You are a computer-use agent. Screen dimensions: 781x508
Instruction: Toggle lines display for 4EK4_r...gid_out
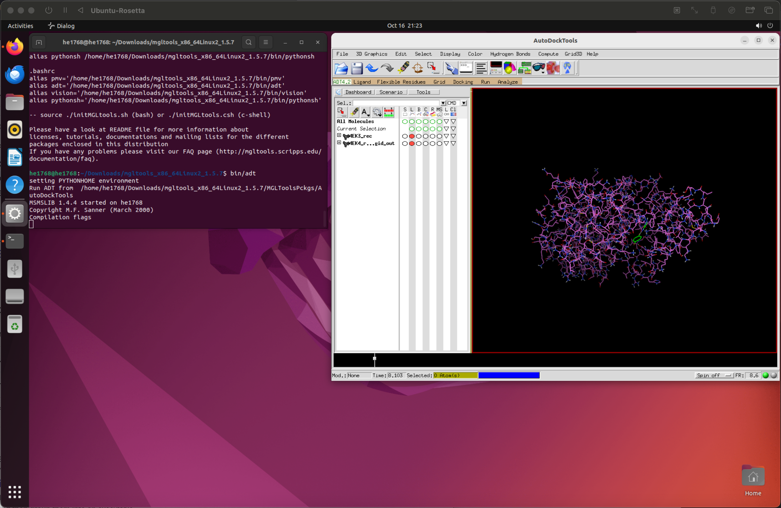tap(412, 143)
